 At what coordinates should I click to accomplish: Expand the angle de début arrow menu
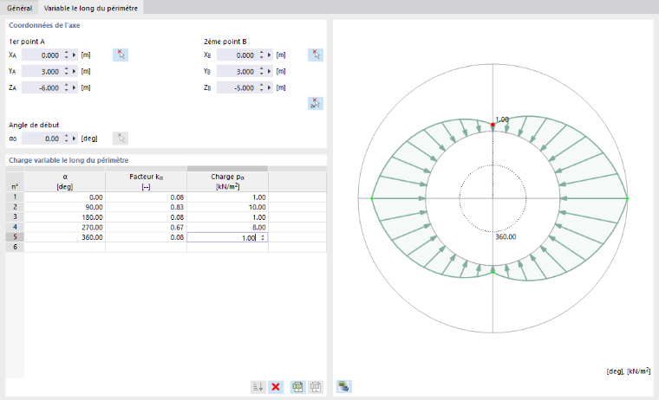[x=75, y=139]
